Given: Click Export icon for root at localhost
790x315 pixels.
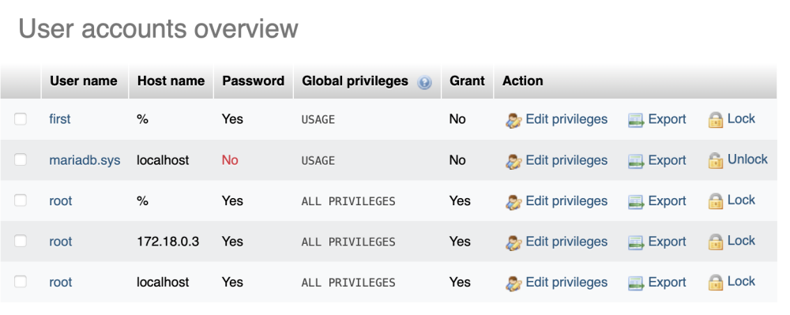Looking at the screenshot, I should click(x=636, y=283).
